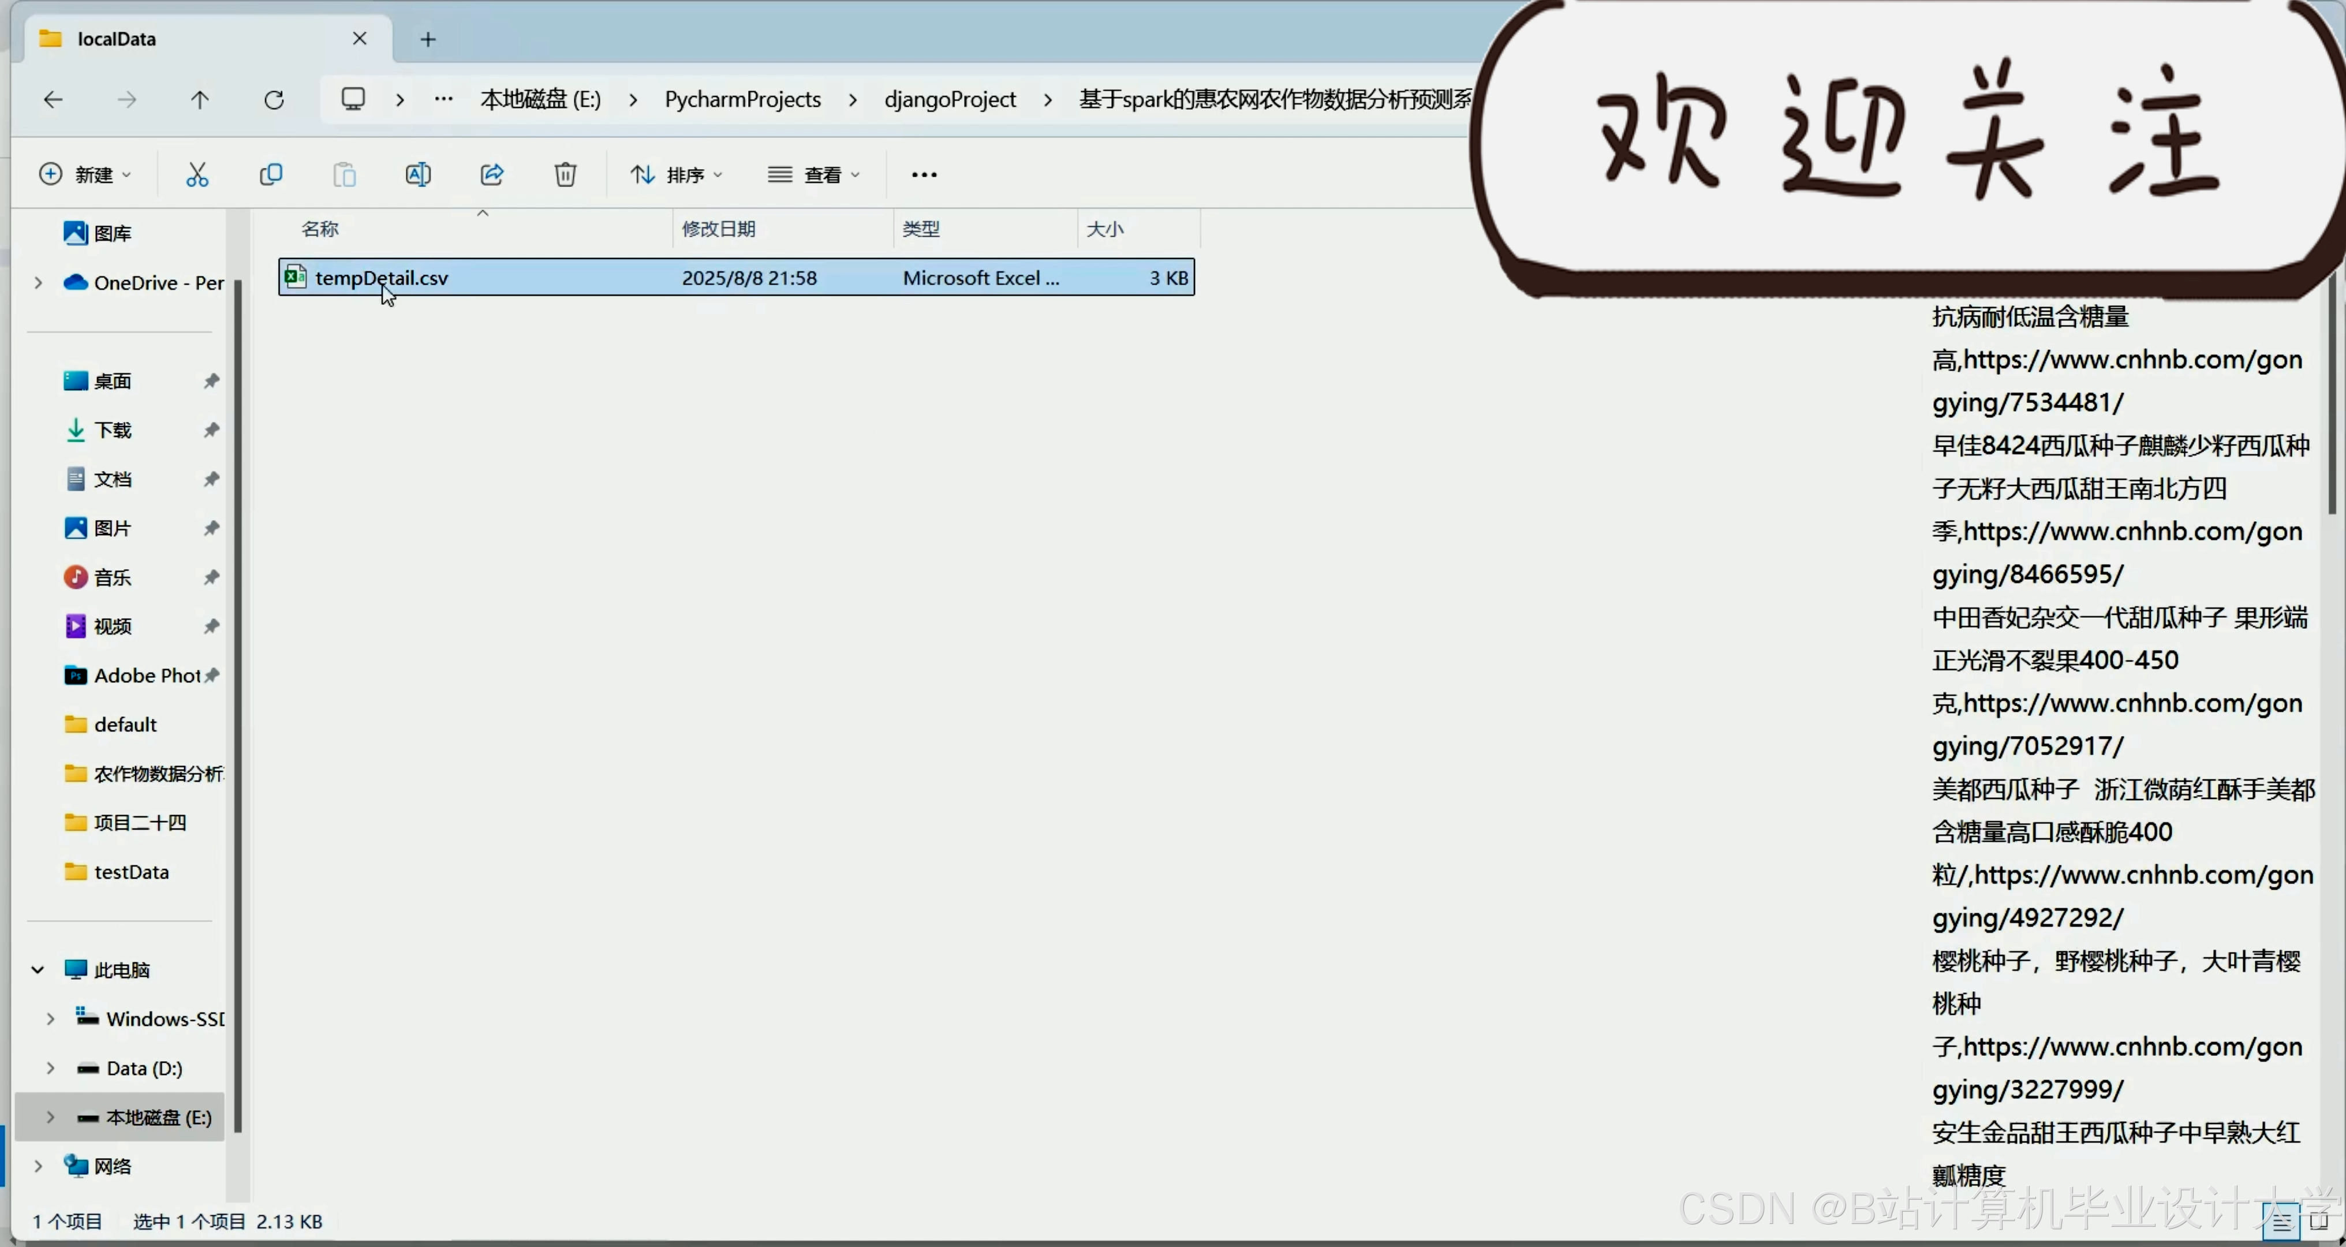2346x1247 pixels.
Task: Click the Share icon in toolbar
Action: pyautogui.click(x=492, y=174)
